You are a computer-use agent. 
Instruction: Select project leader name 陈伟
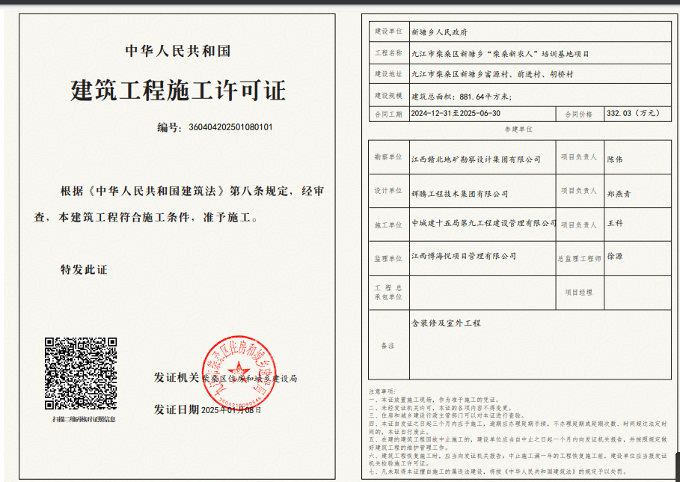pyautogui.click(x=615, y=159)
